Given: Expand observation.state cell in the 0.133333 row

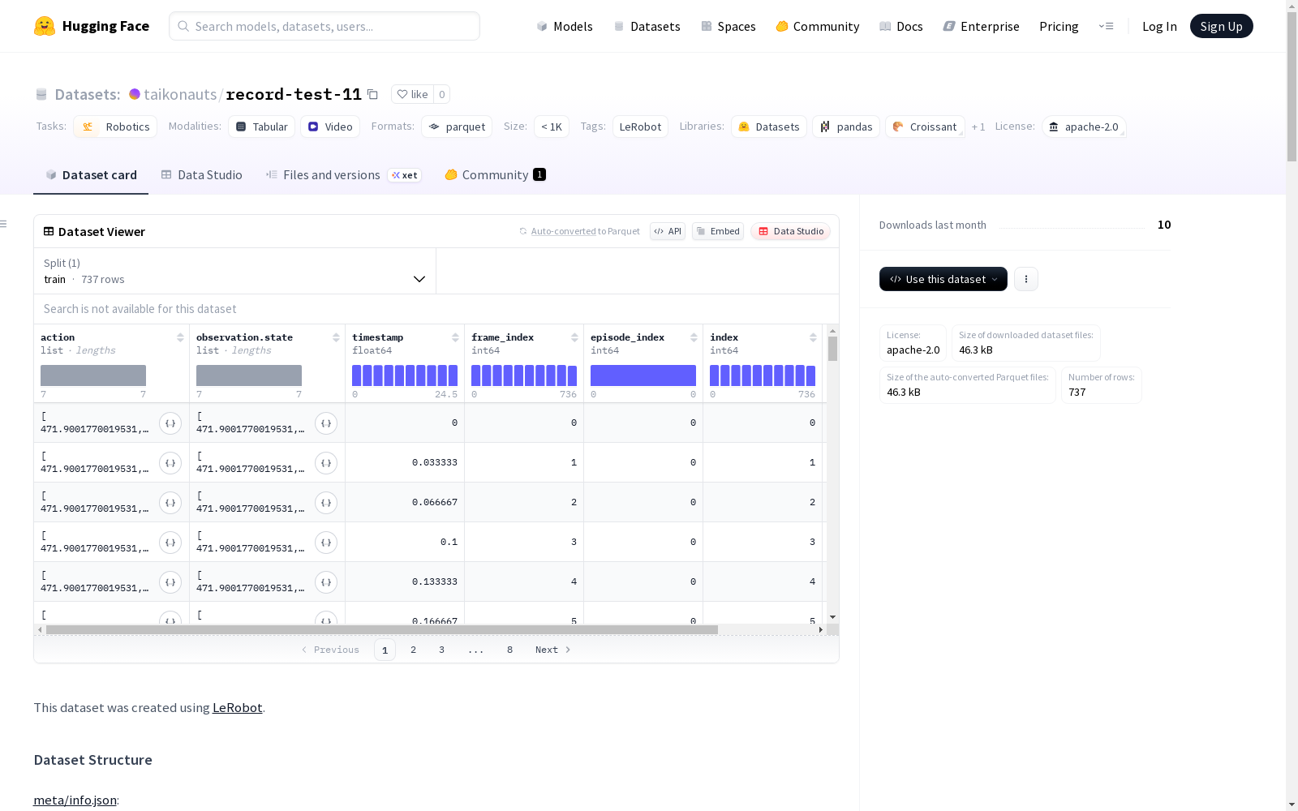Looking at the screenshot, I should coord(326,582).
